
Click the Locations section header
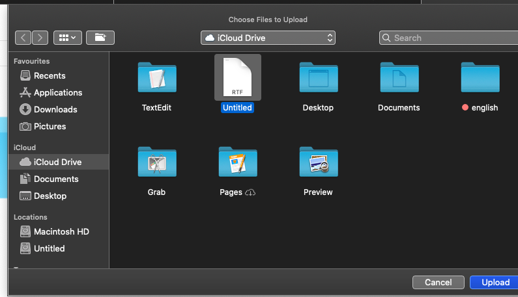[31, 217]
